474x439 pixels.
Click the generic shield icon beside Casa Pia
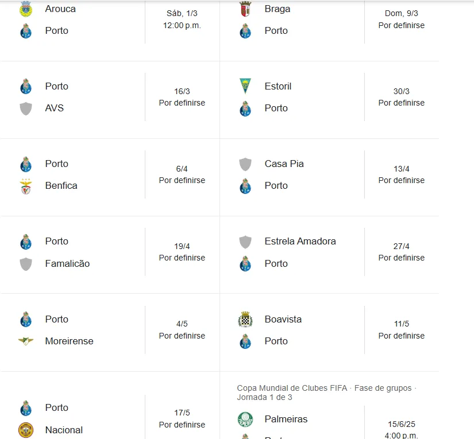(245, 164)
